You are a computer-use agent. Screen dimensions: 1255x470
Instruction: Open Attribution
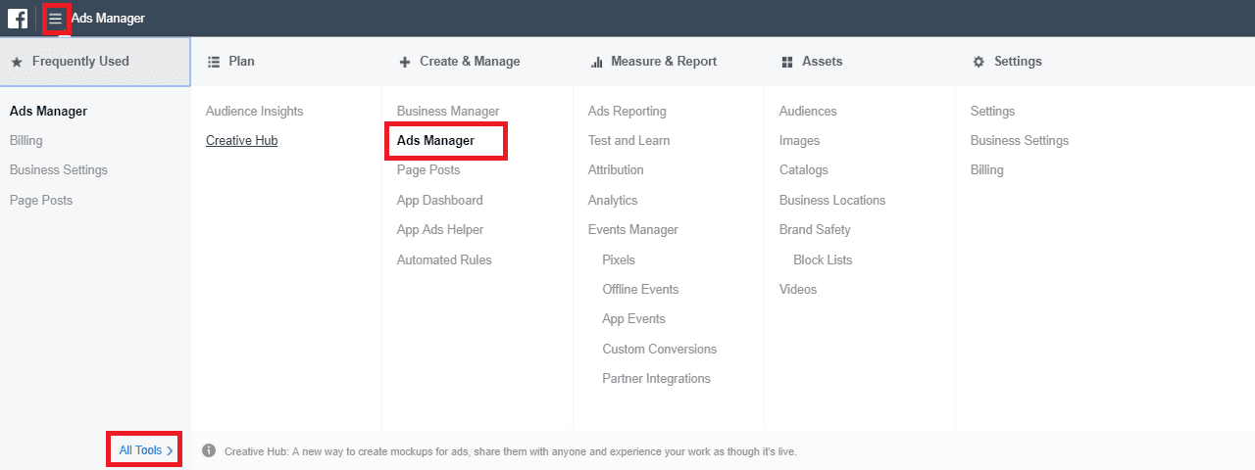tap(616, 169)
